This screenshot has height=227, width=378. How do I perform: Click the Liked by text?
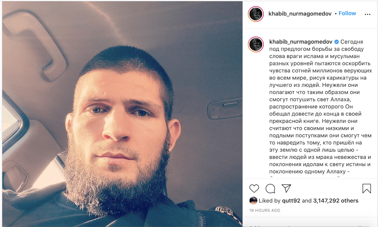(270, 201)
